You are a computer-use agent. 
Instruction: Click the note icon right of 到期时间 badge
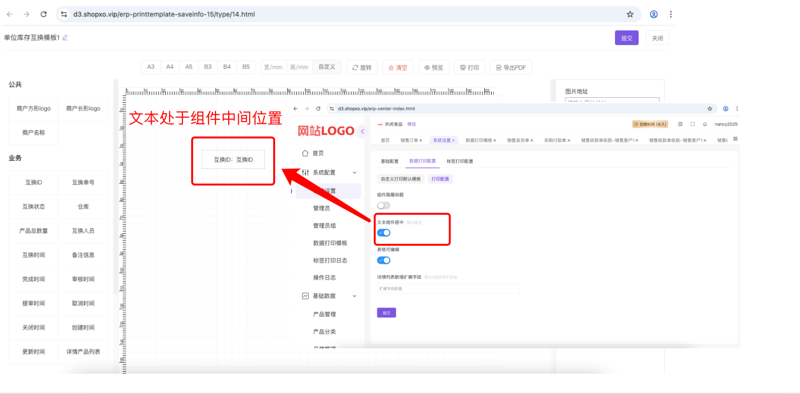click(x=681, y=124)
